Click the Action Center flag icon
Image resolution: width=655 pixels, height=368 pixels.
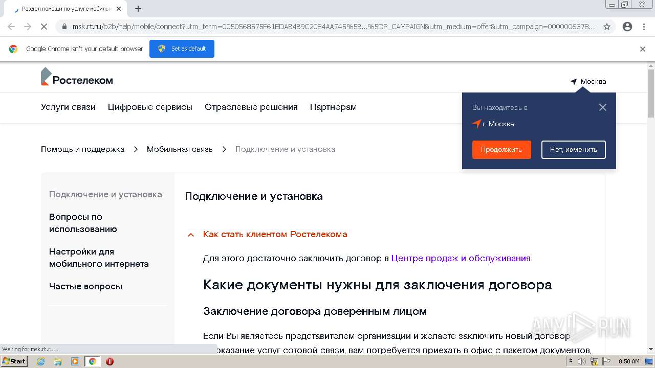(x=605, y=361)
